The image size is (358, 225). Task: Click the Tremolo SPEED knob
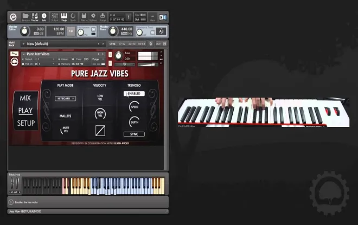135,107
